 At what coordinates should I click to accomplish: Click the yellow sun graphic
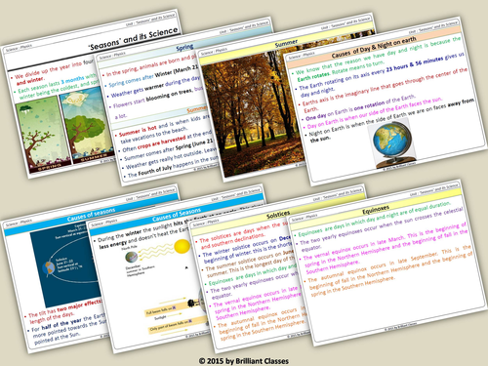183,247
